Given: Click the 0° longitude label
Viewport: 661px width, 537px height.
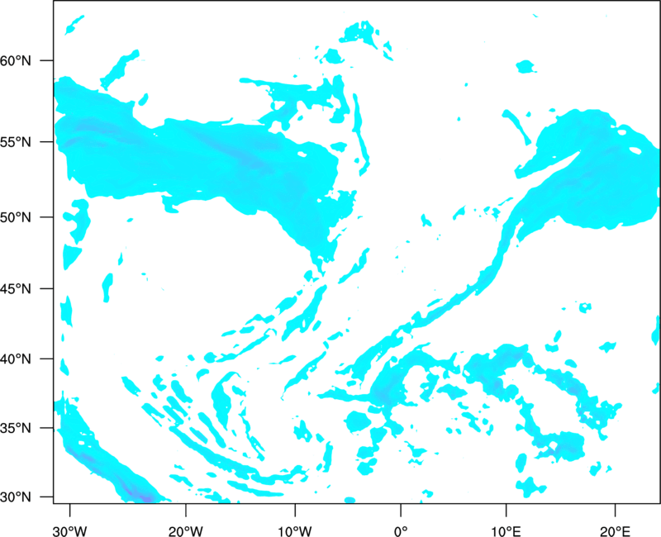Looking at the screenshot, I should [401, 531].
